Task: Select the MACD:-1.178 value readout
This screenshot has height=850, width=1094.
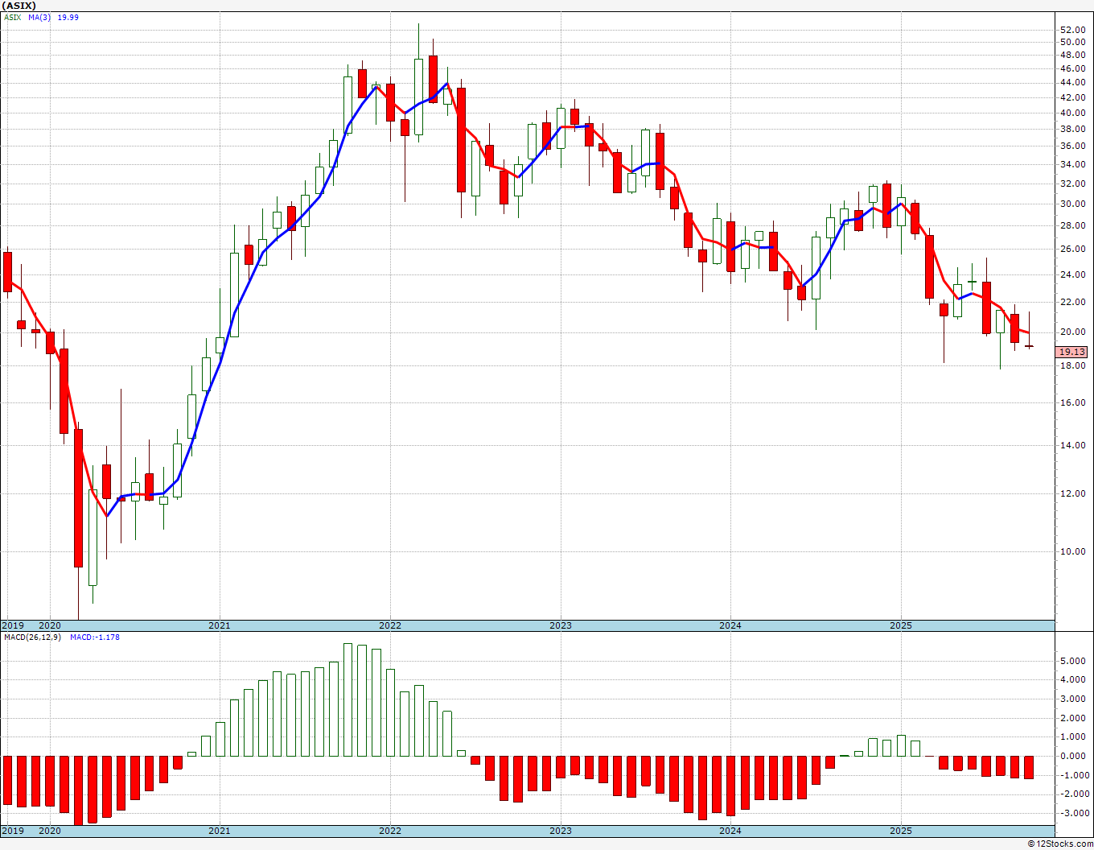Action: coord(95,637)
